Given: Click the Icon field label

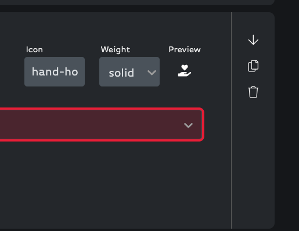Looking at the screenshot, I should coord(34,50).
